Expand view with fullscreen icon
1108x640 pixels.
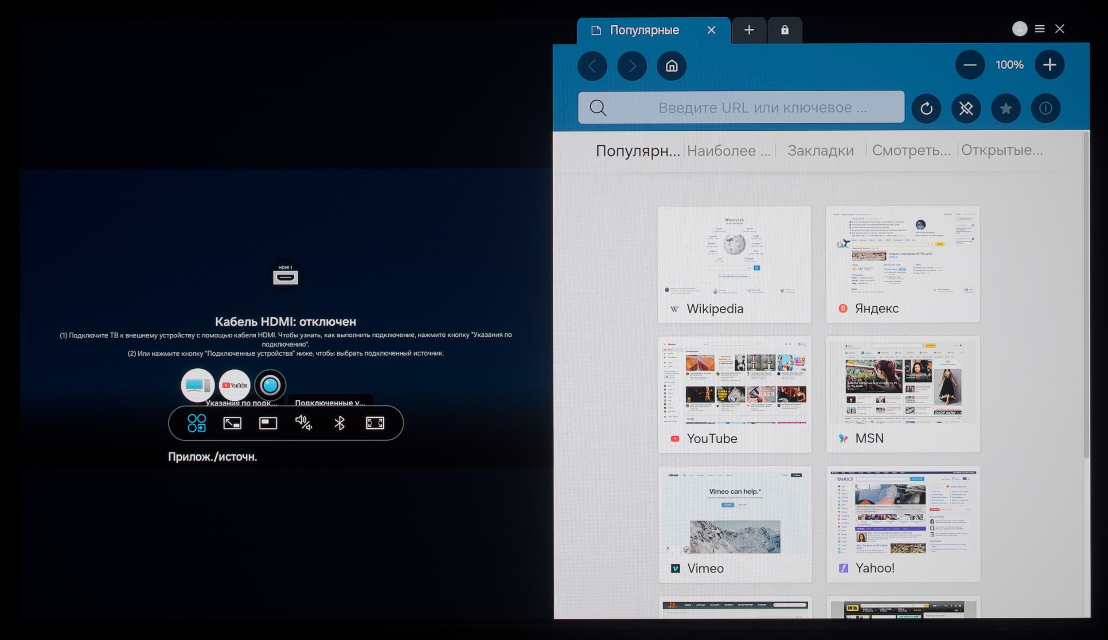click(x=375, y=423)
